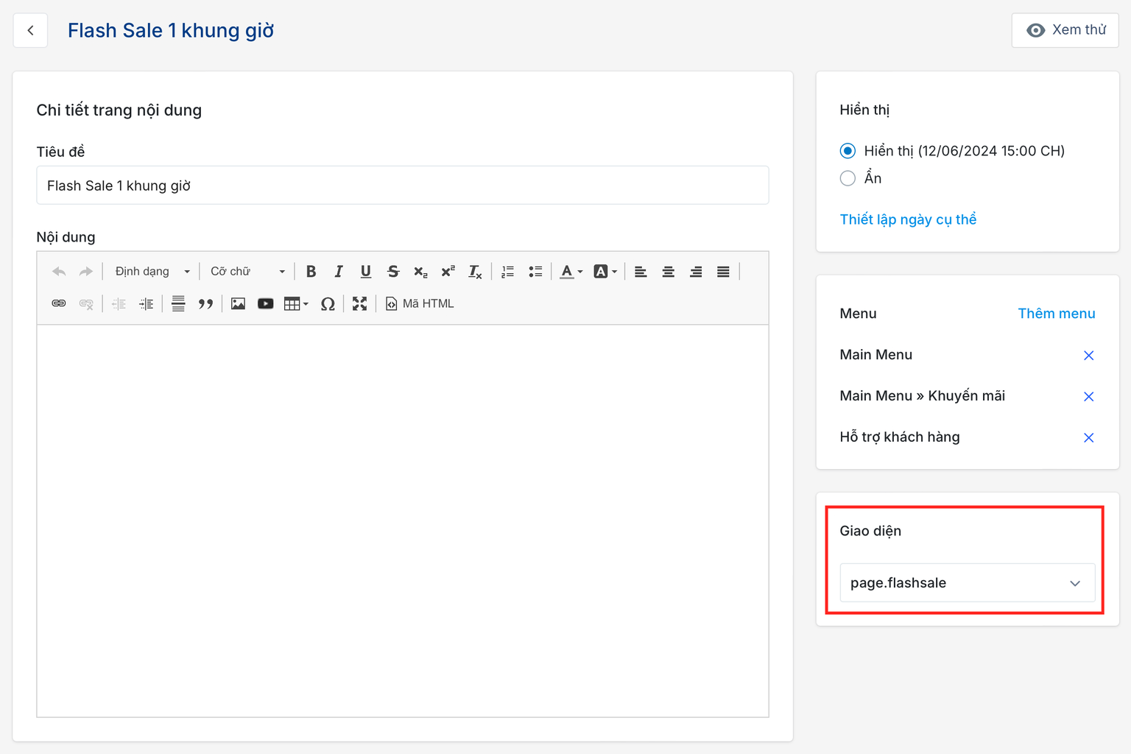
Task: Click the Tiêu đề title input field
Action: (402, 186)
